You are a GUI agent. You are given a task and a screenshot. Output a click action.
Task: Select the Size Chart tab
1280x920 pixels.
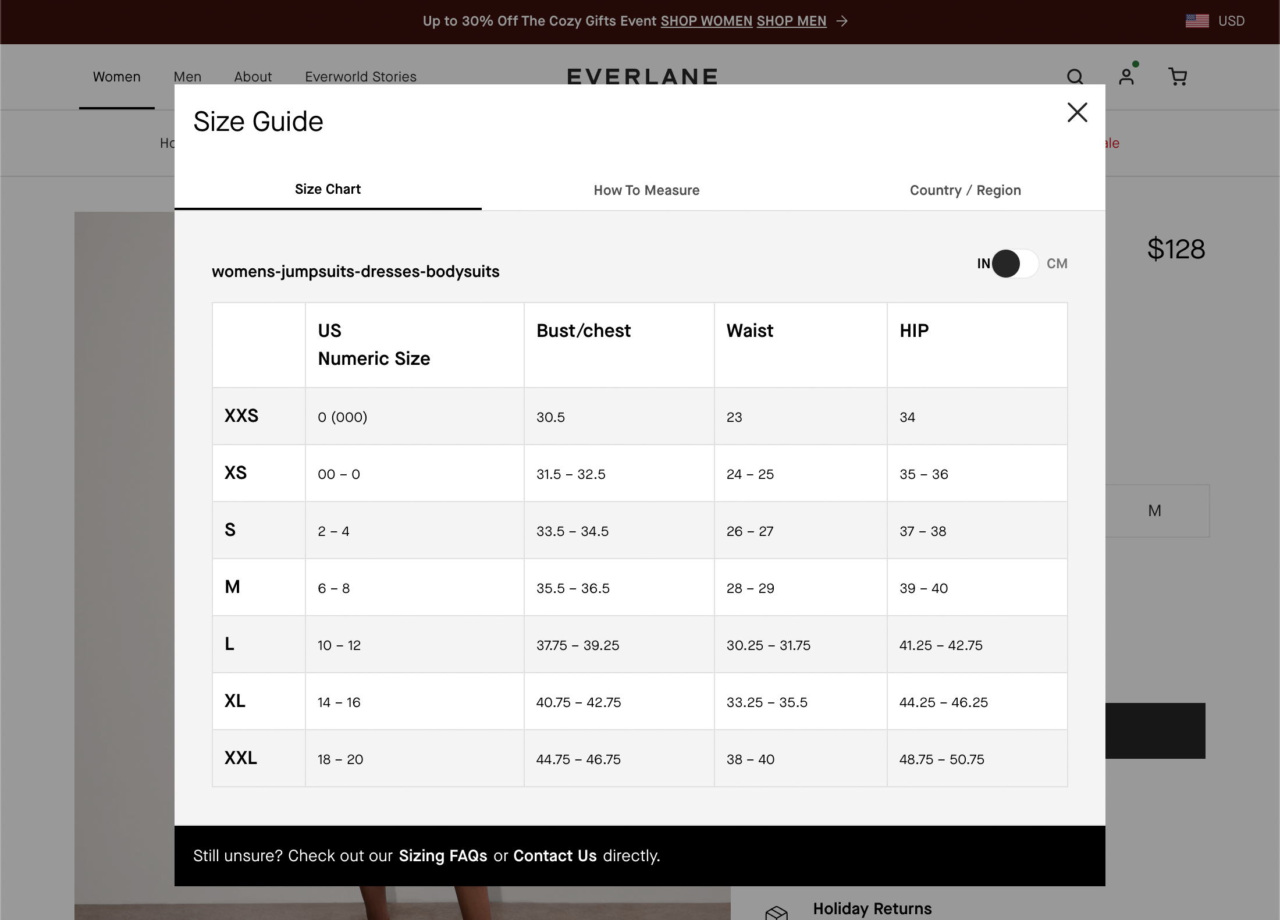(x=328, y=189)
